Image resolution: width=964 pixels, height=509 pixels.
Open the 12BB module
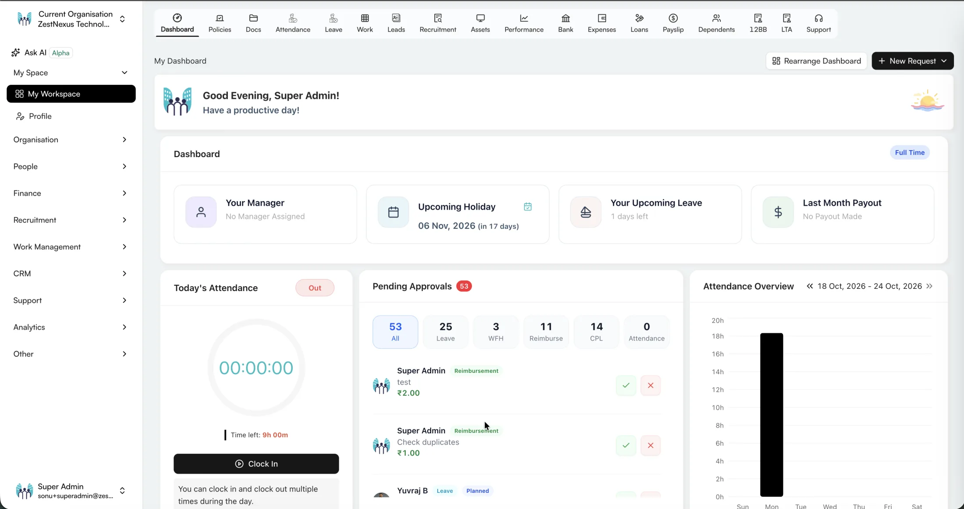pos(758,23)
